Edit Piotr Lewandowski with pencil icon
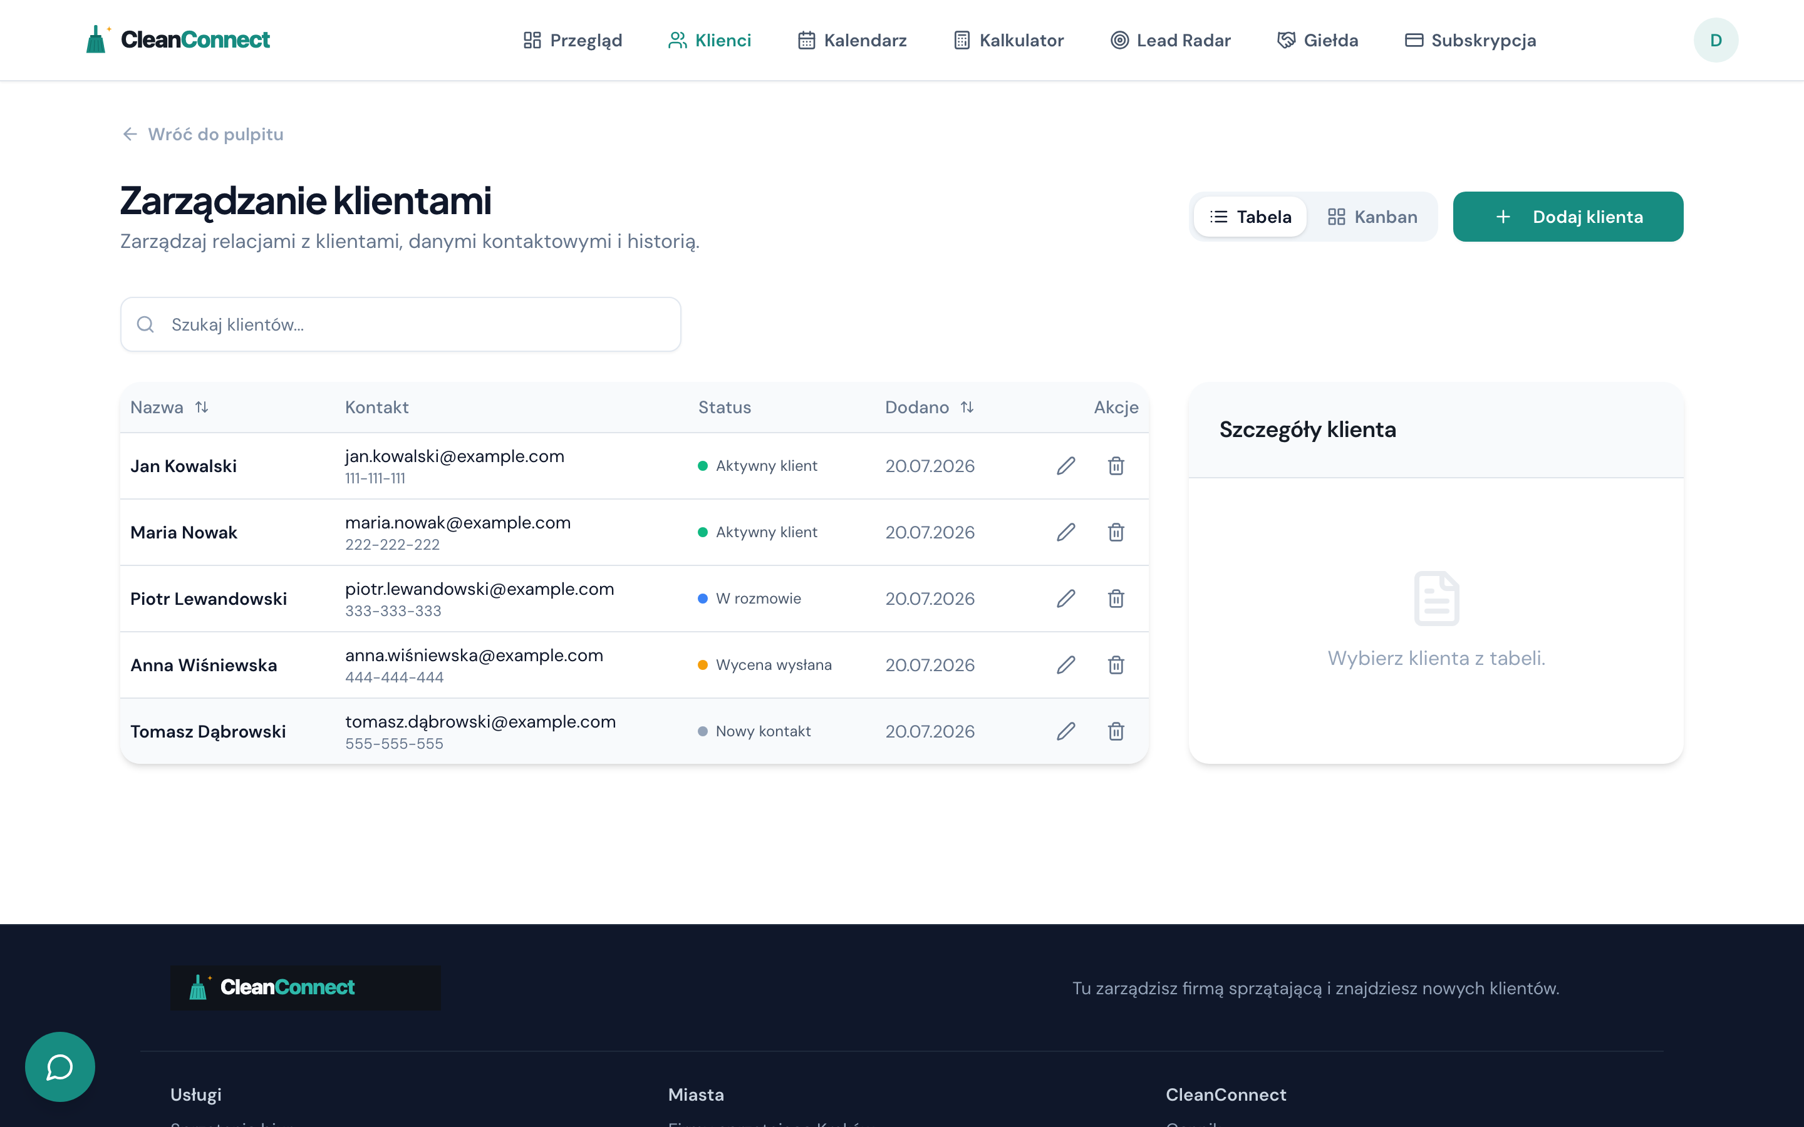The image size is (1804, 1127). tap(1066, 599)
